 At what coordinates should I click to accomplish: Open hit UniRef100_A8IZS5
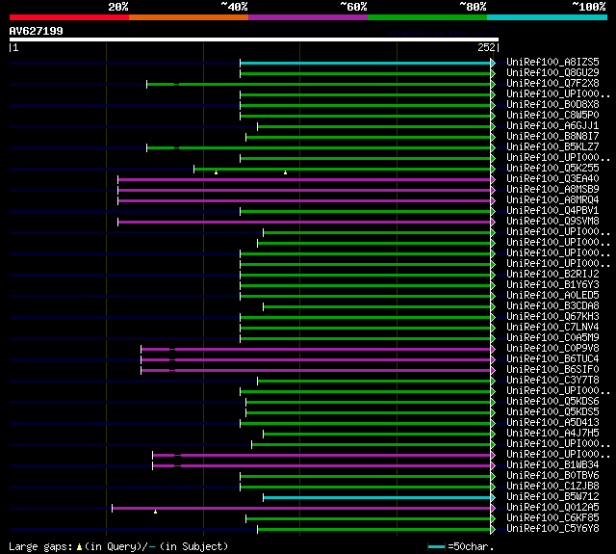[552, 62]
